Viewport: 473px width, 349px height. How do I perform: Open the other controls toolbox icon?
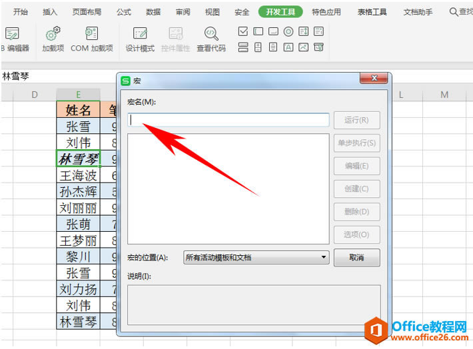click(318, 47)
